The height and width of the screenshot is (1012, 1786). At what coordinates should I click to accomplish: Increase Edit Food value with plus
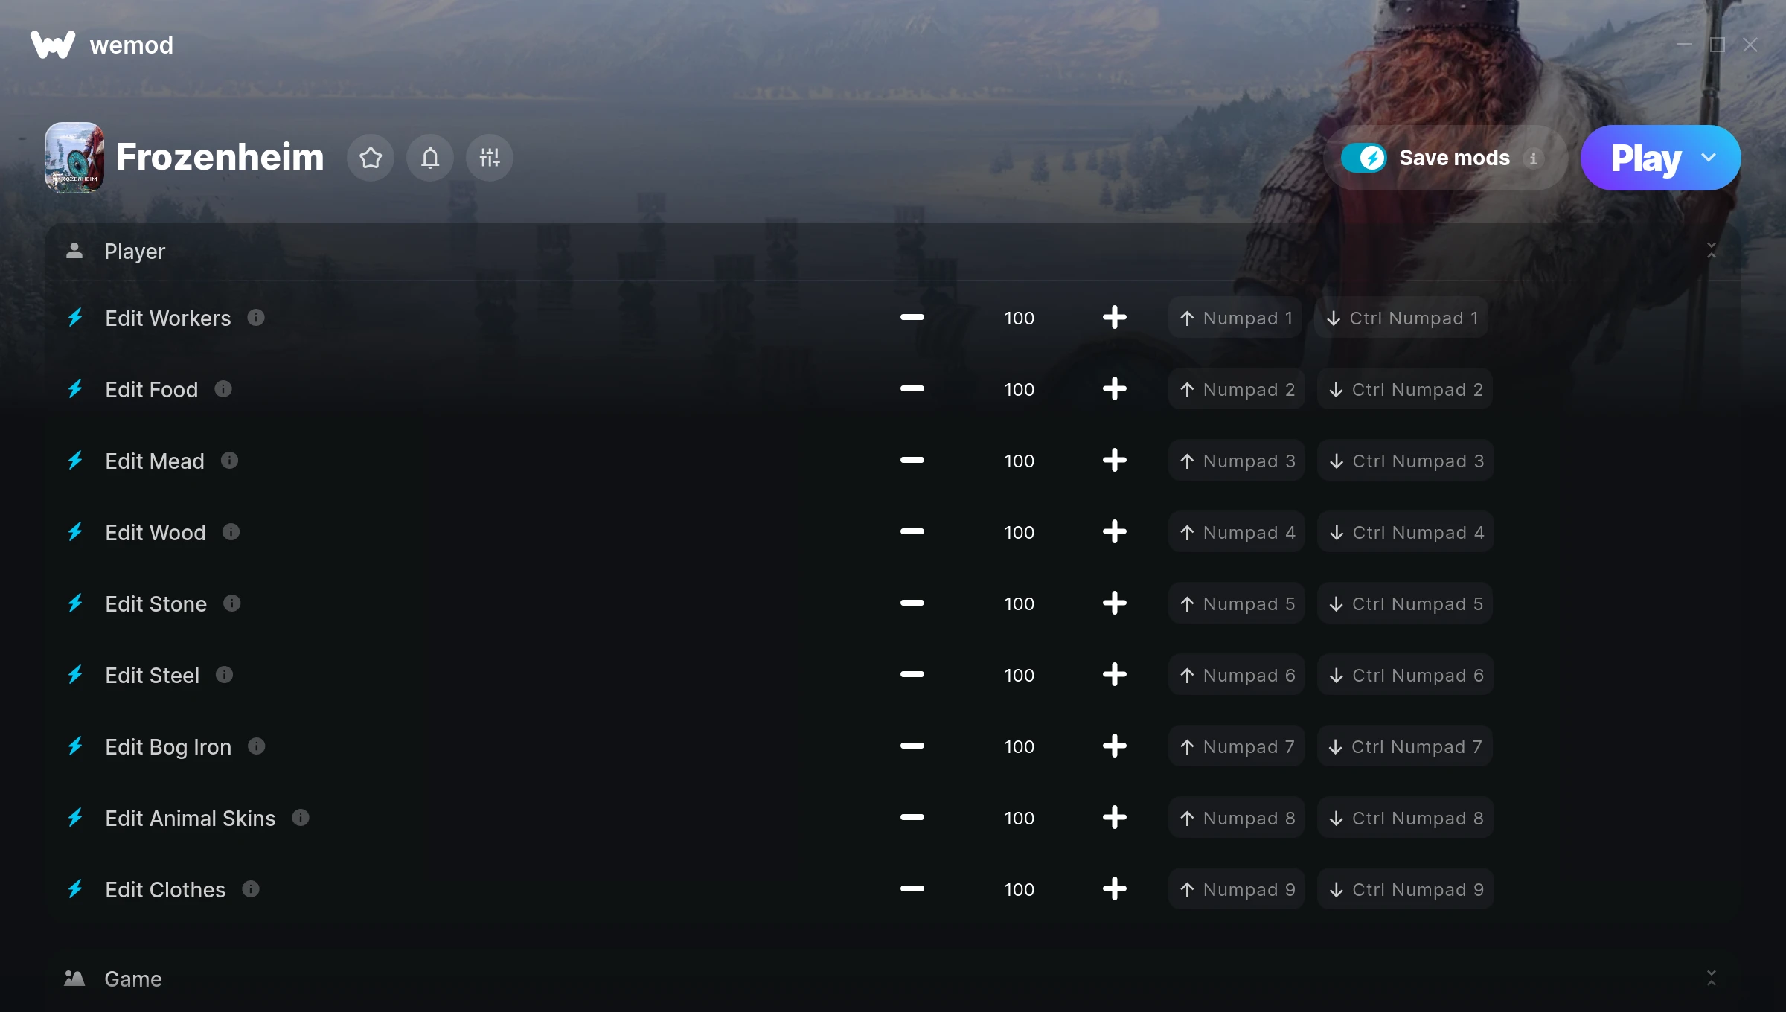(1114, 389)
